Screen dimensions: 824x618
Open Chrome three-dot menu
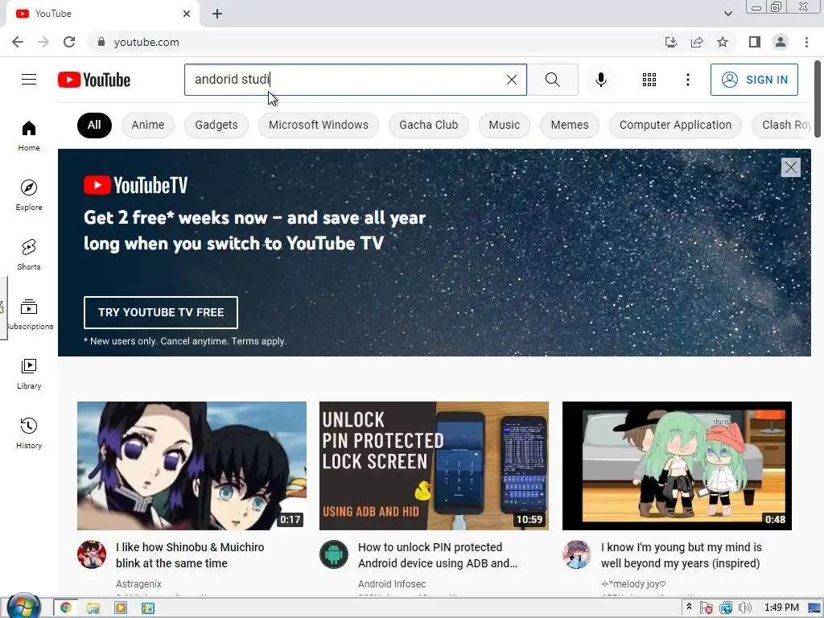pyautogui.click(x=806, y=42)
